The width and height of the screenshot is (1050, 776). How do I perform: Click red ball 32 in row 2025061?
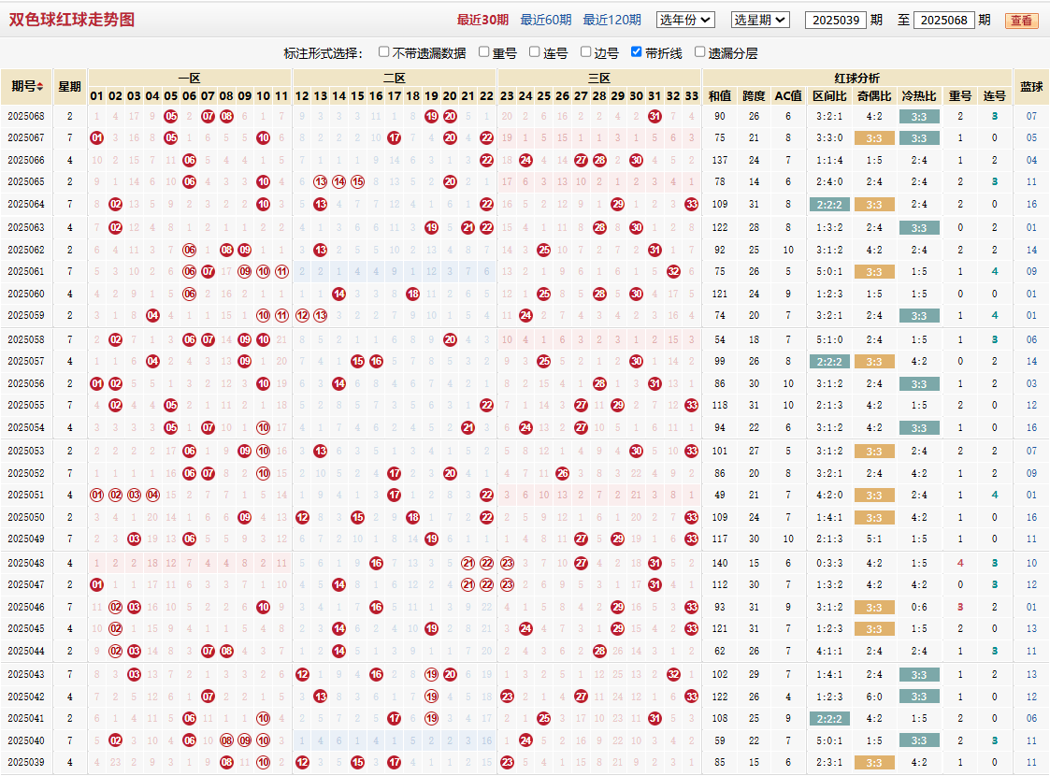pyautogui.click(x=673, y=272)
